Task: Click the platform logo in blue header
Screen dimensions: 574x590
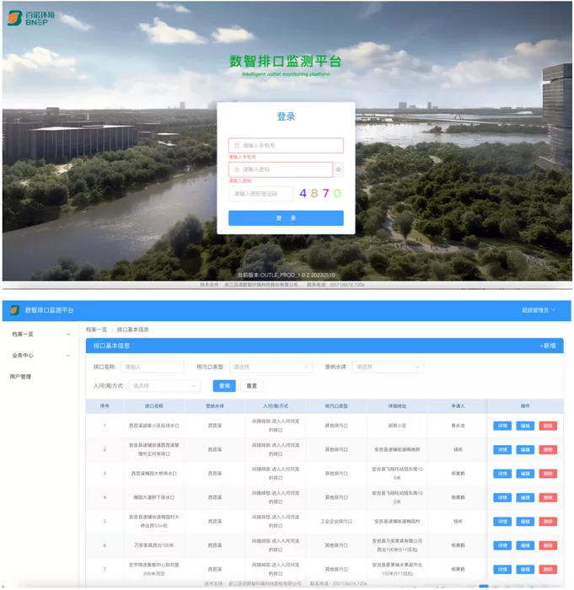Action: point(14,310)
